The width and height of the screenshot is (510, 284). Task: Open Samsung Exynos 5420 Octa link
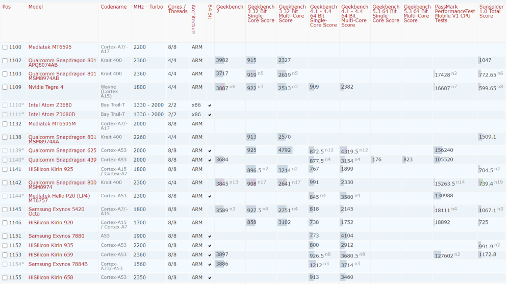[56, 212]
